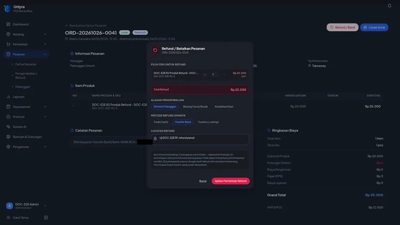Click the refund dialog header icon

tap(155, 50)
